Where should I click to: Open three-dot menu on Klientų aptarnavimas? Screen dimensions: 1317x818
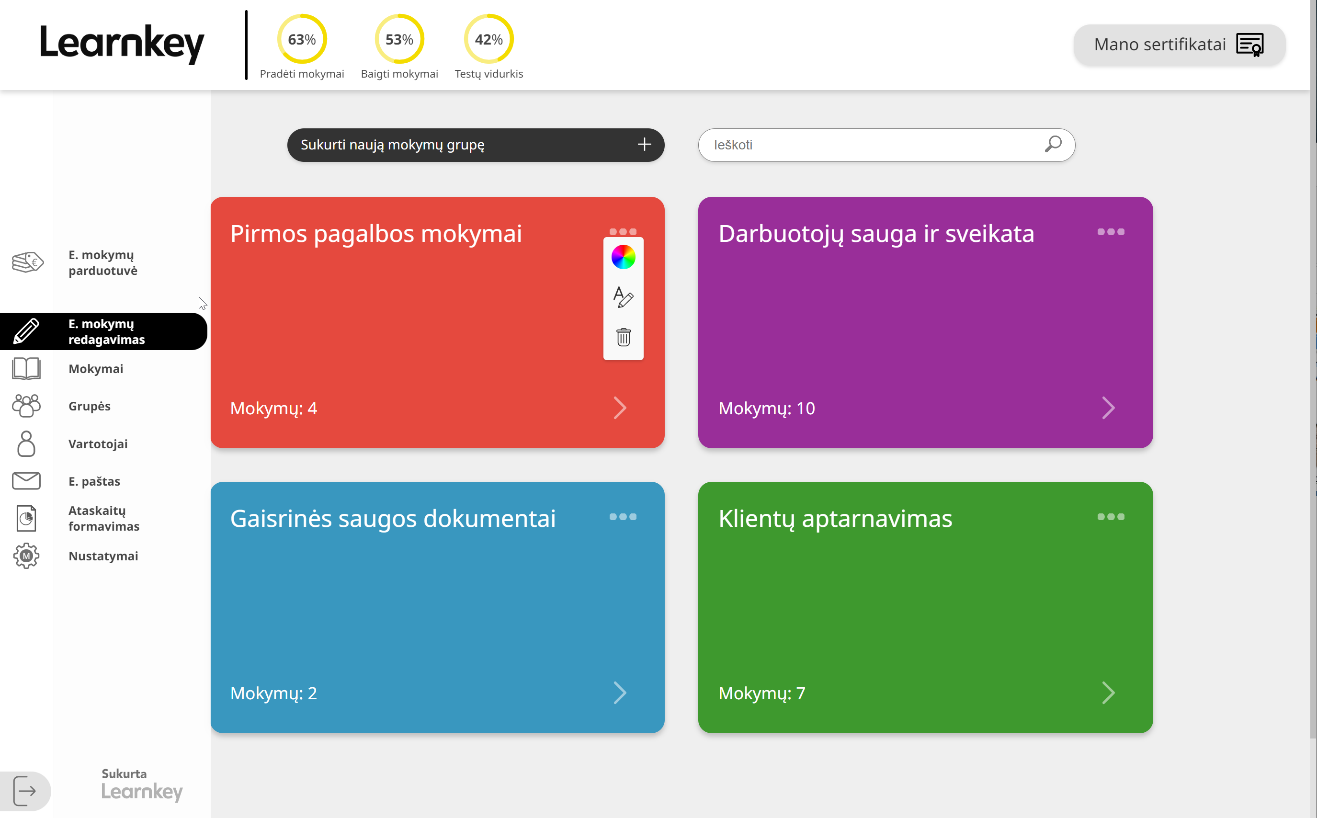[1111, 517]
